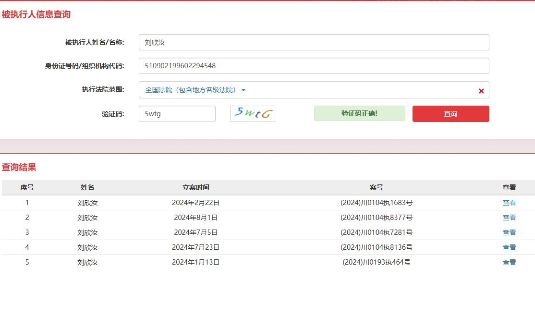
Task: Select the row dated 2024年1月13日
Action: coord(195,262)
